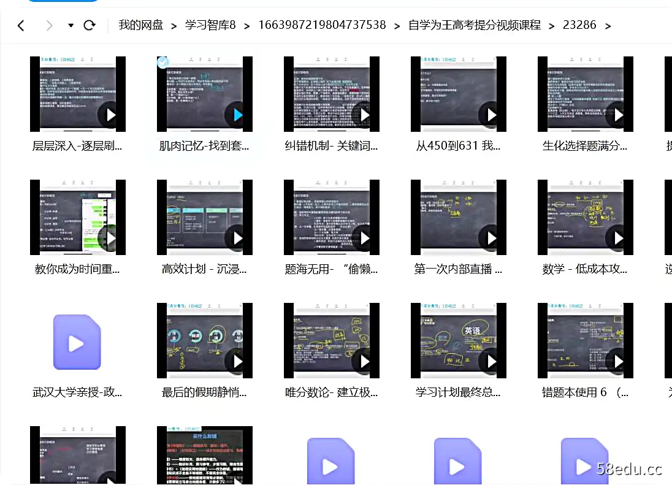The width and height of the screenshot is (672, 485).
Task: Uncheck the selection mark on 肌肉记忆 video
Action: (163, 62)
